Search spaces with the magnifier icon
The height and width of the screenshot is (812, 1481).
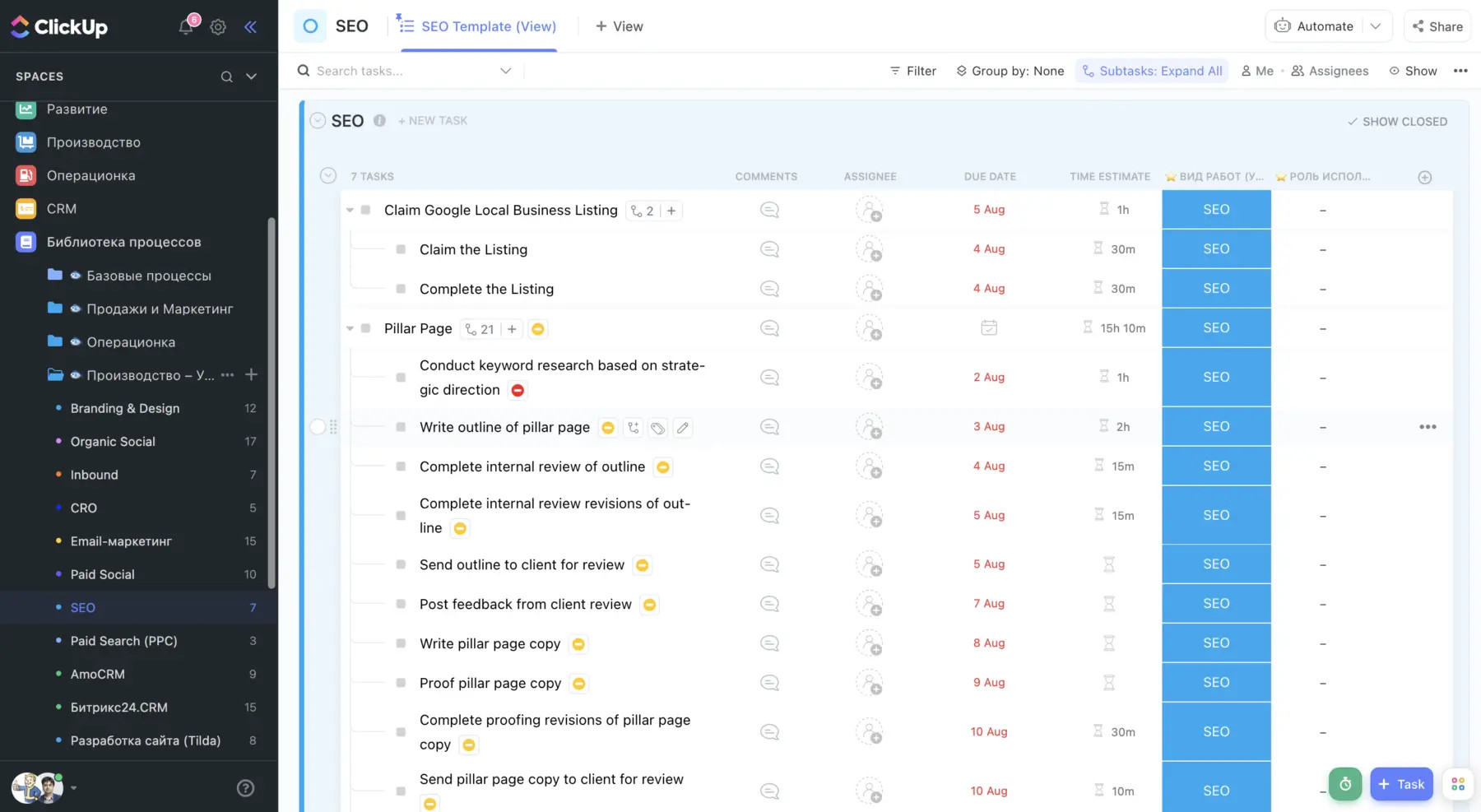click(x=226, y=77)
